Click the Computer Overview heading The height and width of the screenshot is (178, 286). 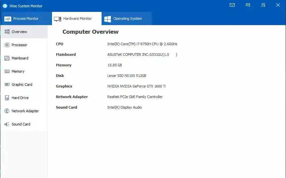click(90, 32)
